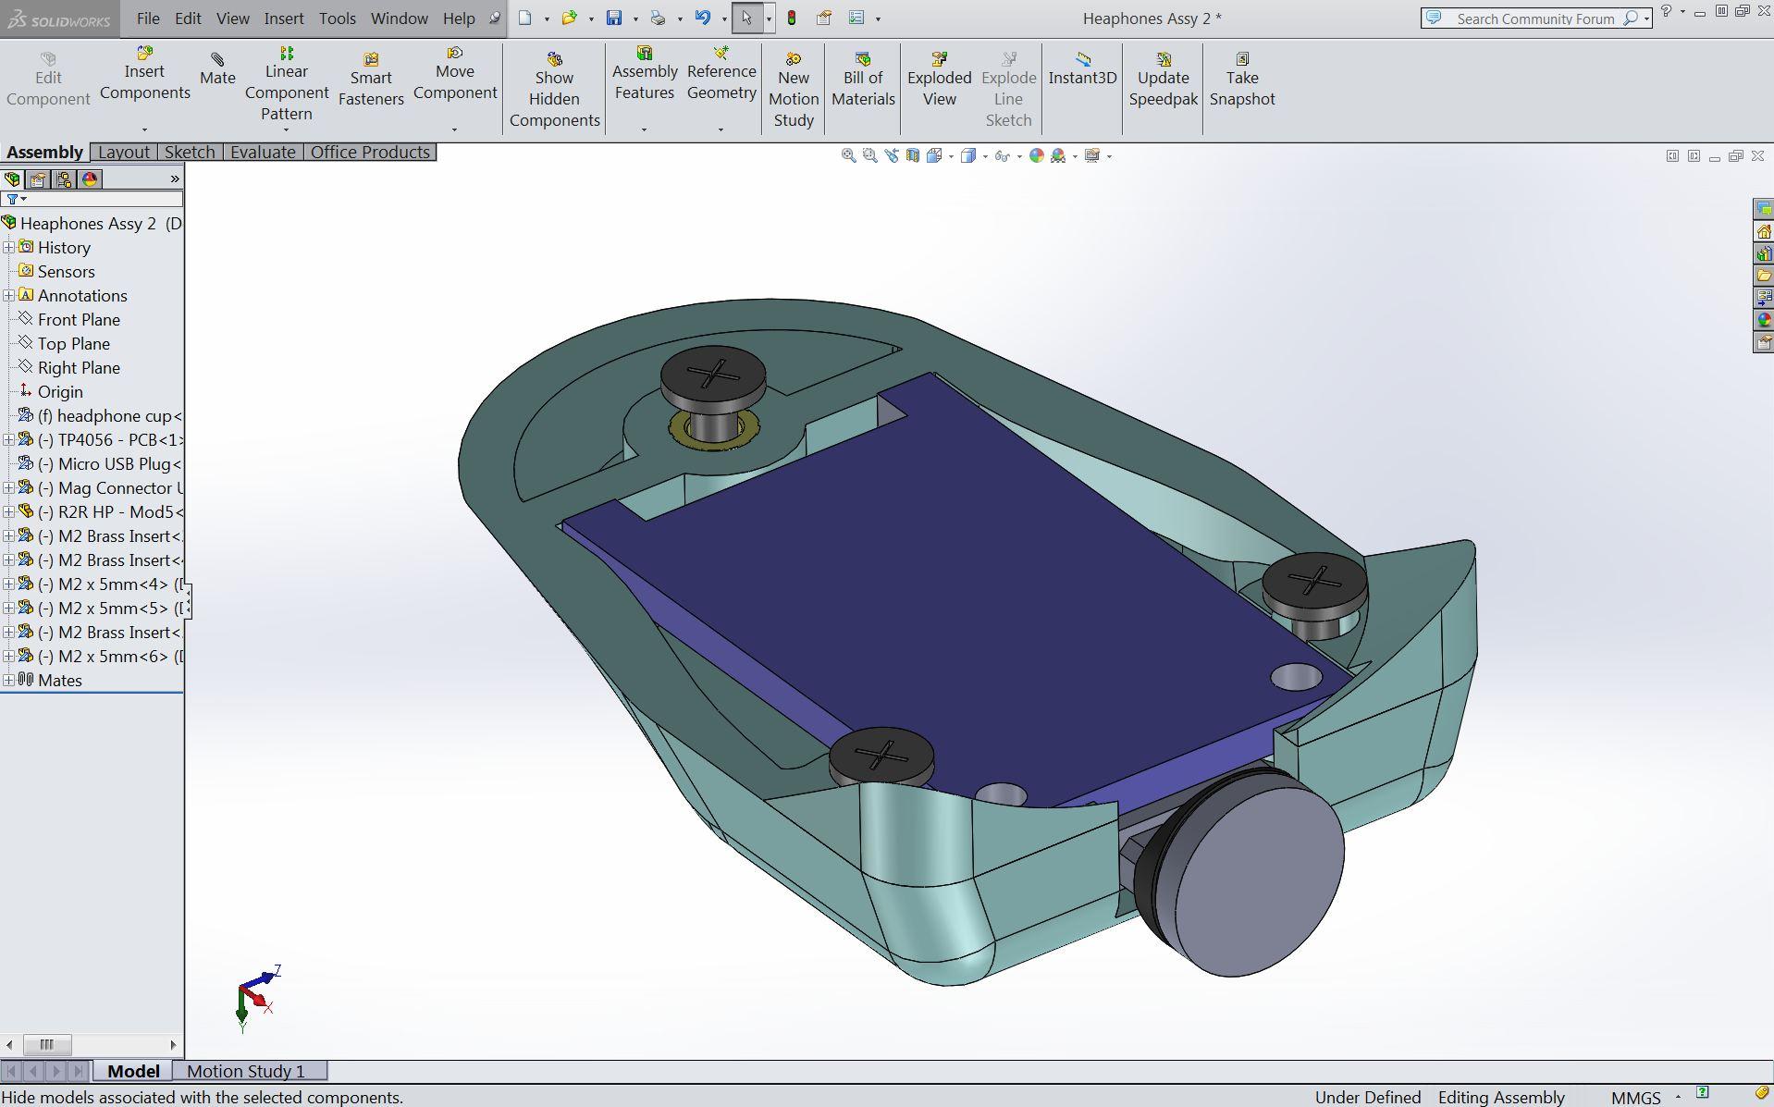Image resolution: width=1774 pixels, height=1107 pixels.
Task: Open the Options checklist icon
Action: pos(856,18)
